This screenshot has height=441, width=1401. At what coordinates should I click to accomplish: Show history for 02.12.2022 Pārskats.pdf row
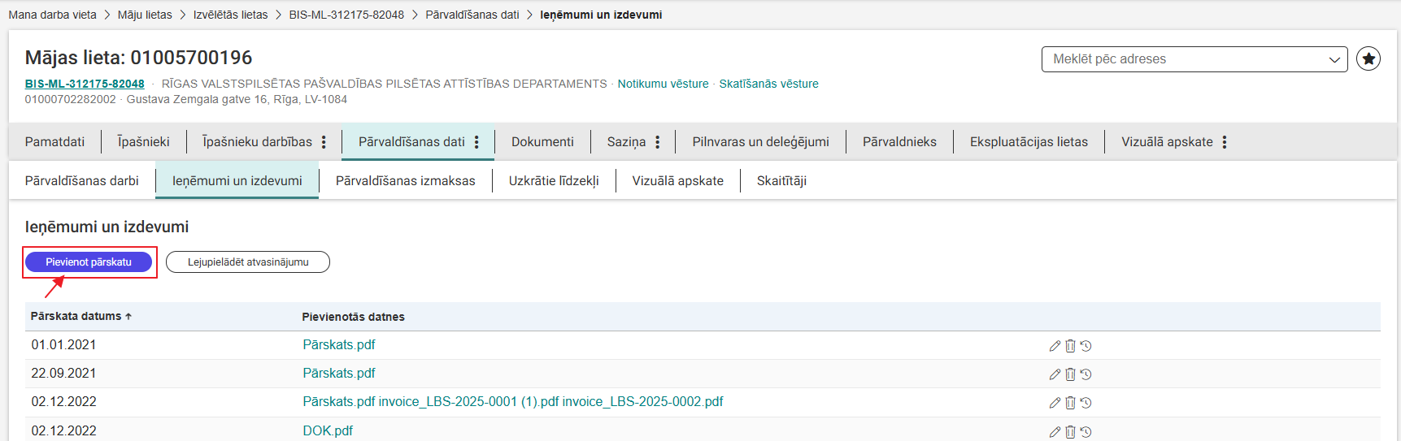pos(1086,403)
